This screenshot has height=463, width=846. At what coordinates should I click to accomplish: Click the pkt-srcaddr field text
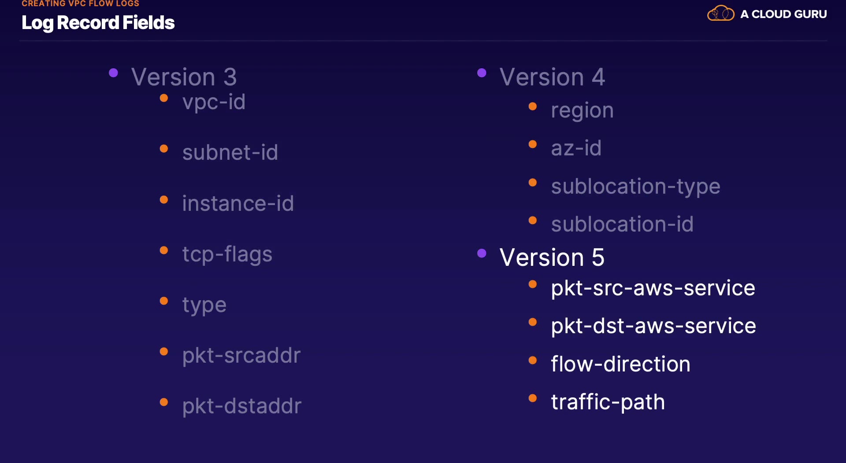(241, 355)
